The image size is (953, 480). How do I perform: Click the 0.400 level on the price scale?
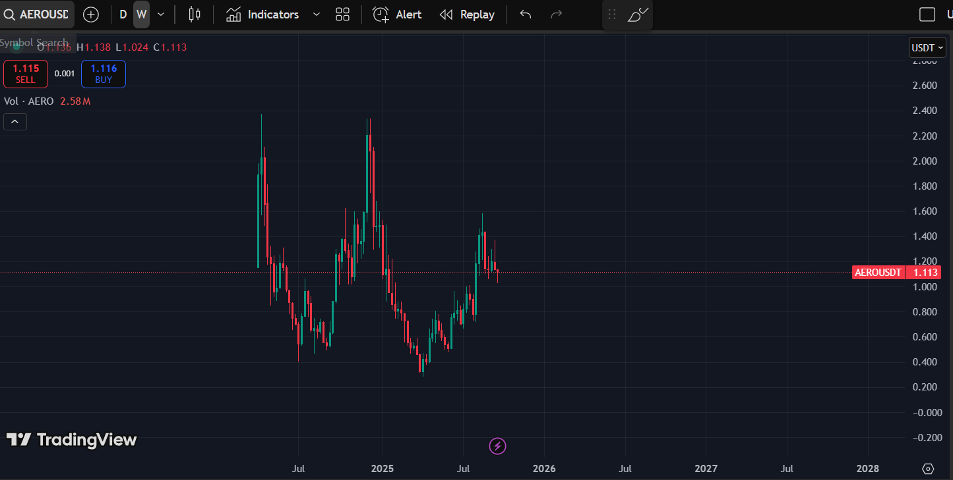coord(925,362)
